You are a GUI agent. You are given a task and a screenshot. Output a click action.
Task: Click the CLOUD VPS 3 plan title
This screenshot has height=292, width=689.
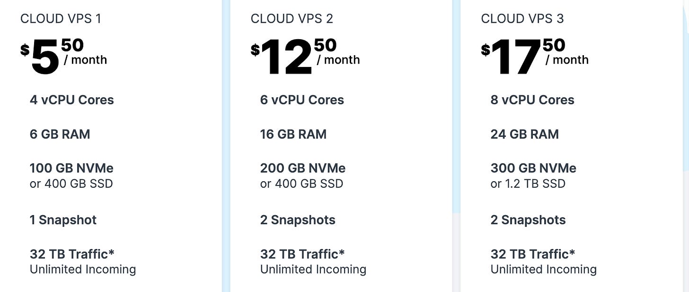pos(522,18)
